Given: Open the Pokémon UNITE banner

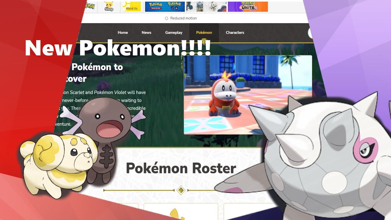Looking at the screenshot, I should coord(248,6).
